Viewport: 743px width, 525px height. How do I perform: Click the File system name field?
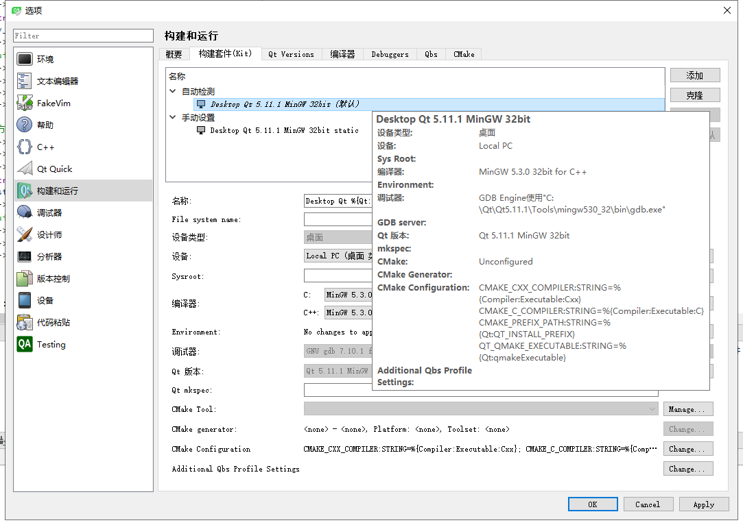click(338, 219)
